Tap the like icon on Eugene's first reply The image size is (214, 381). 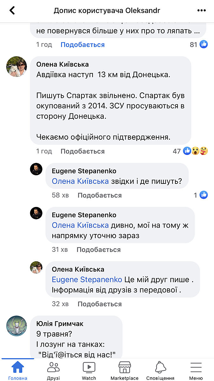click(204, 195)
